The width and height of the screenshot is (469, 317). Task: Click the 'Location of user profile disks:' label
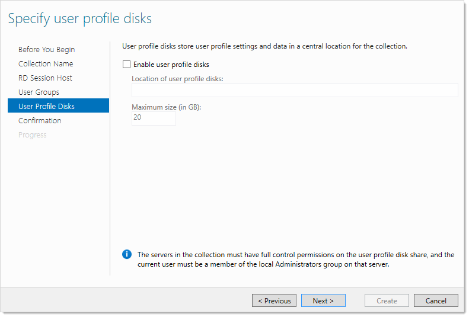(177, 79)
